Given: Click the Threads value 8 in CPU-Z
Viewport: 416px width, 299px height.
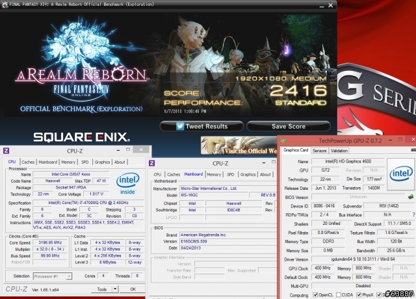Looking at the screenshot, I should coord(137,276).
